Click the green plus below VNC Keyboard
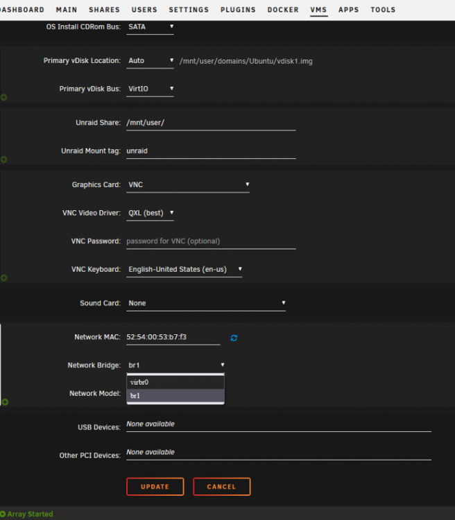This screenshot has height=520, width=455. click(3, 278)
